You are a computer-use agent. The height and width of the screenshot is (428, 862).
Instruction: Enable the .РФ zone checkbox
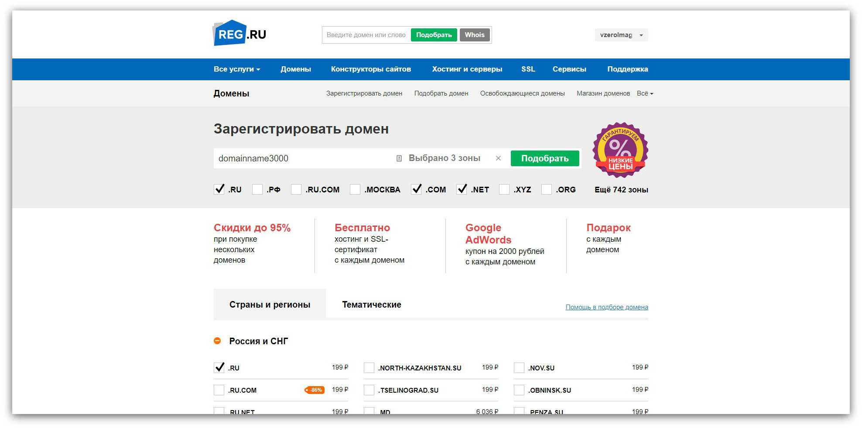[257, 189]
